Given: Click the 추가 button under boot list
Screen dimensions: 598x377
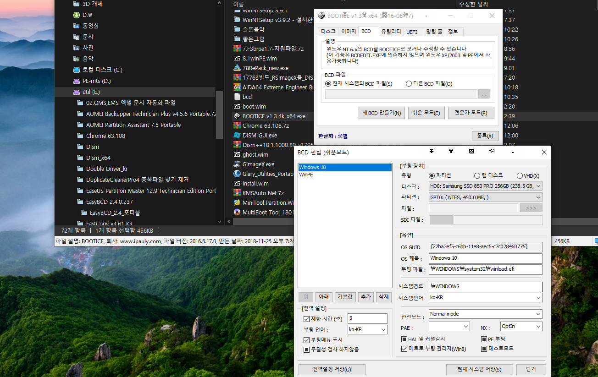Looking at the screenshot, I should pyautogui.click(x=365, y=297).
